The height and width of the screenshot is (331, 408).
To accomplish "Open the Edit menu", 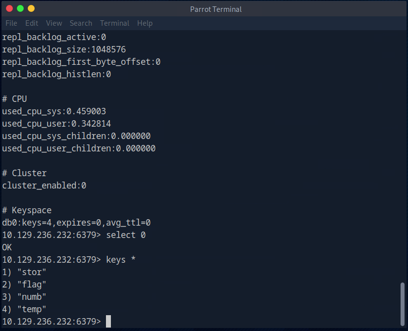I will [32, 23].
